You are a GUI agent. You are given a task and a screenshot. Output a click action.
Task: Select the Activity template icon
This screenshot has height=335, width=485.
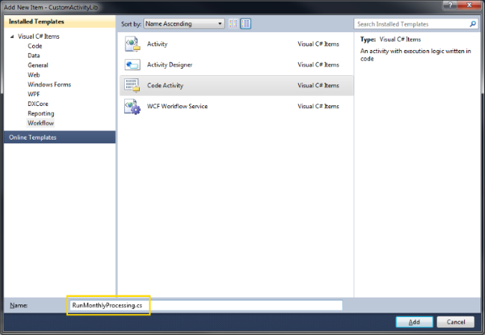tap(132, 44)
